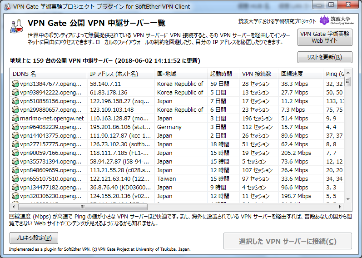Sort by VPN 接続数 column header
This screenshot has width=362, height=258.
pyautogui.click(x=258, y=74)
